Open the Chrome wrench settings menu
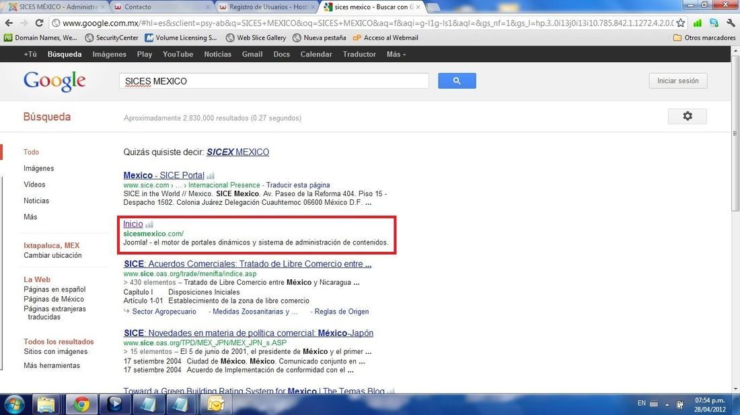 pos(731,23)
